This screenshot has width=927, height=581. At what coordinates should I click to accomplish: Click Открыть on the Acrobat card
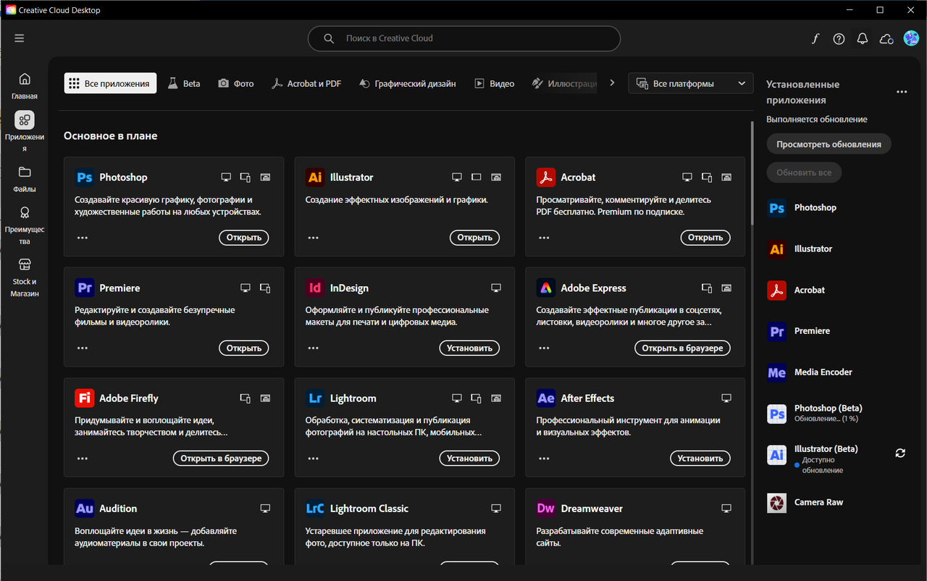(705, 238)
